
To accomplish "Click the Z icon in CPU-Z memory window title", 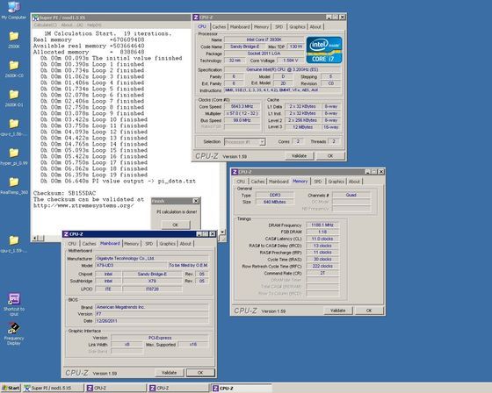I will tap(235, 172).
